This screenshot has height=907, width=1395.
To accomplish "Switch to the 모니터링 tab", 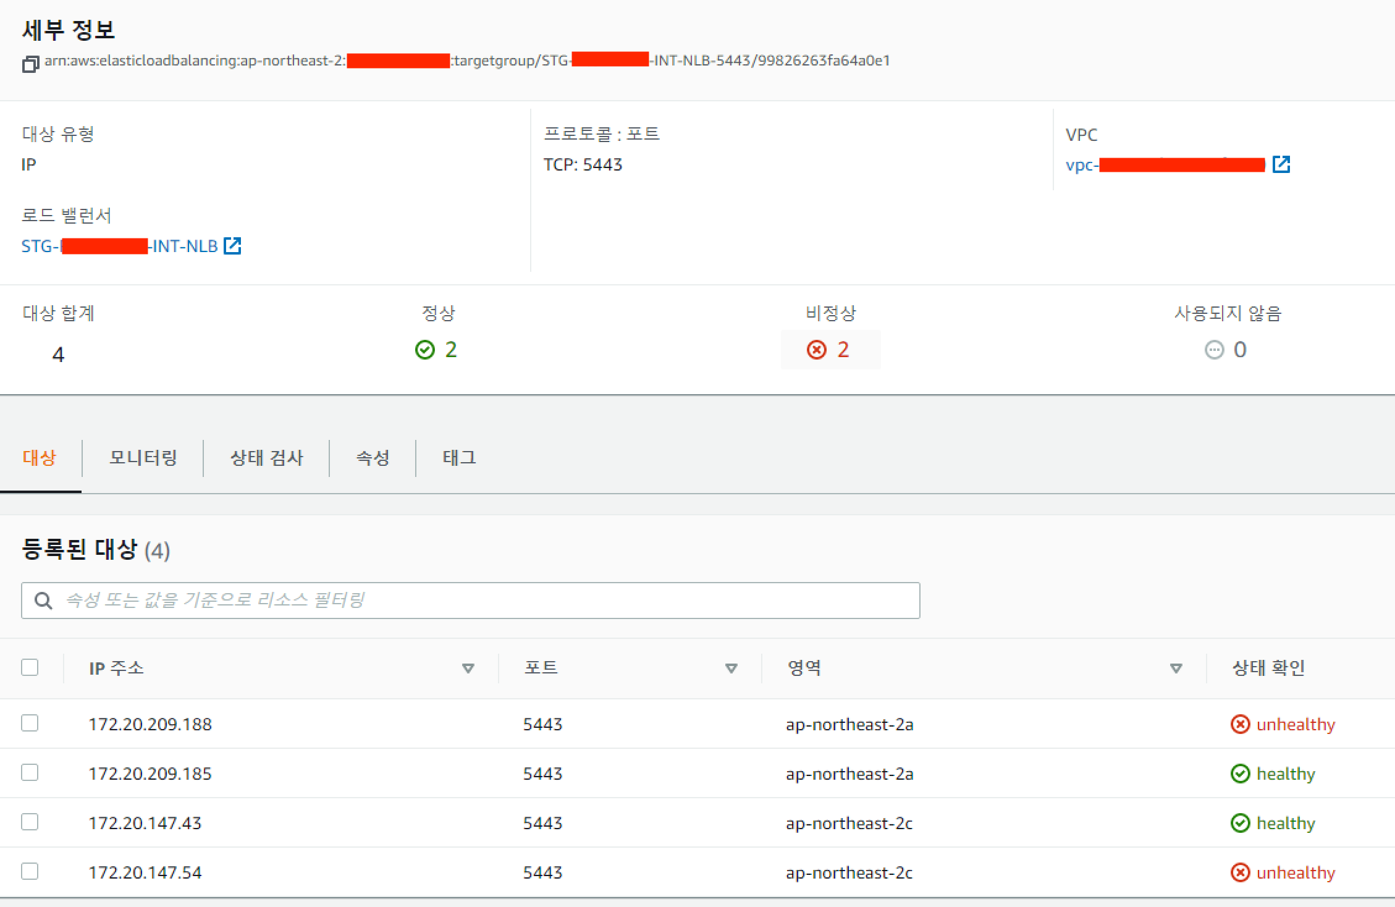I will click(x=143, y=458).
